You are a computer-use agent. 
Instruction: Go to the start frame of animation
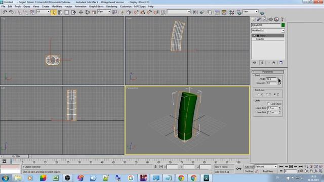281,166
